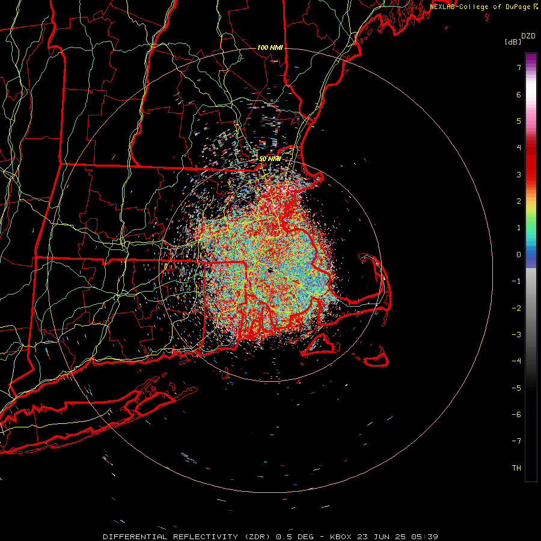Click the DZD color scale title

[x=528, y=36]
